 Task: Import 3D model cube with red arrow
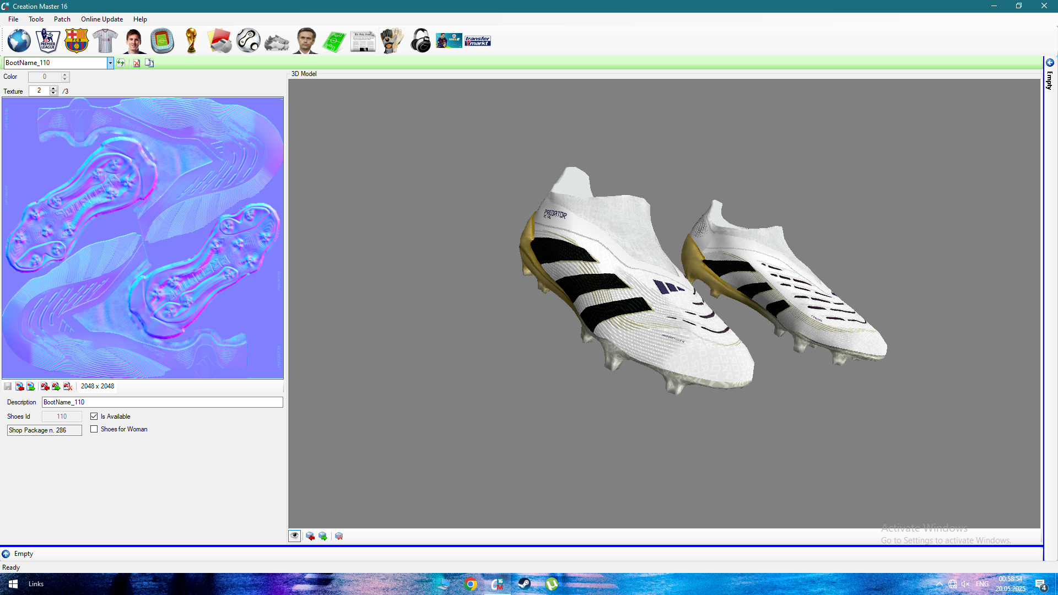click(310, 536)
